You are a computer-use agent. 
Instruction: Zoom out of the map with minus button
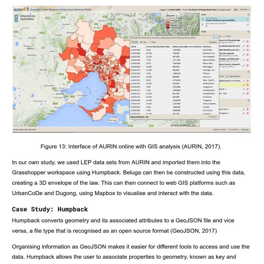[x=16, y=20]
